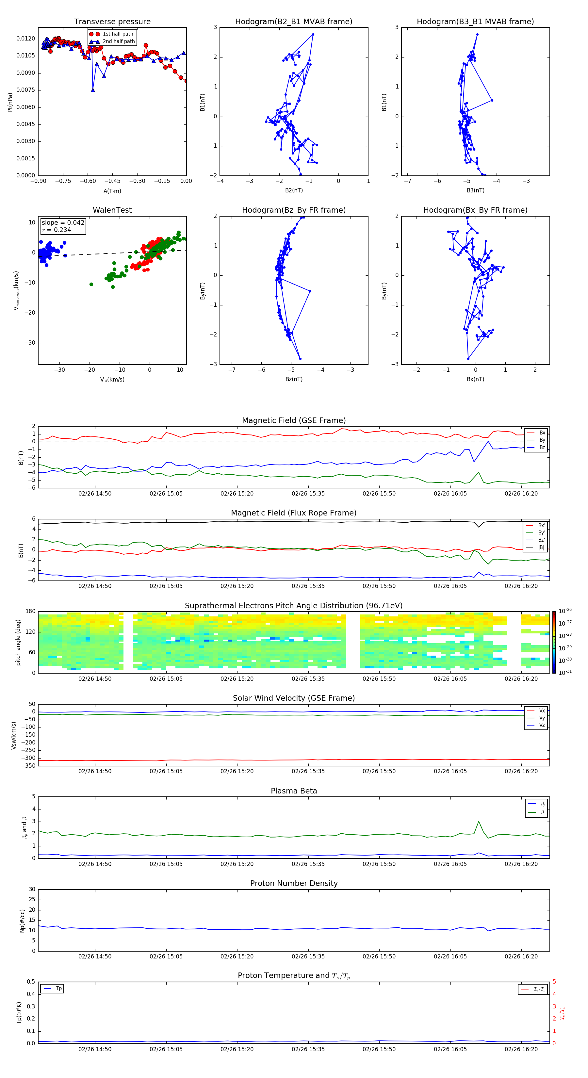The width and height of the screenshot is (588, 1078).
Task: Click the 'Pt(nPa)' y-axis label
Action: 10,102
